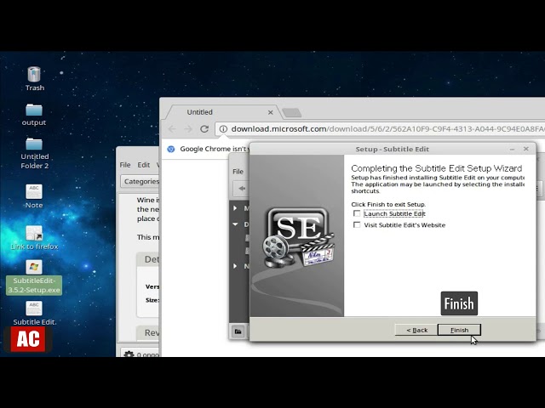Open a new Chrome tab
The image size is (545, 408).
(x=291, y=112)
